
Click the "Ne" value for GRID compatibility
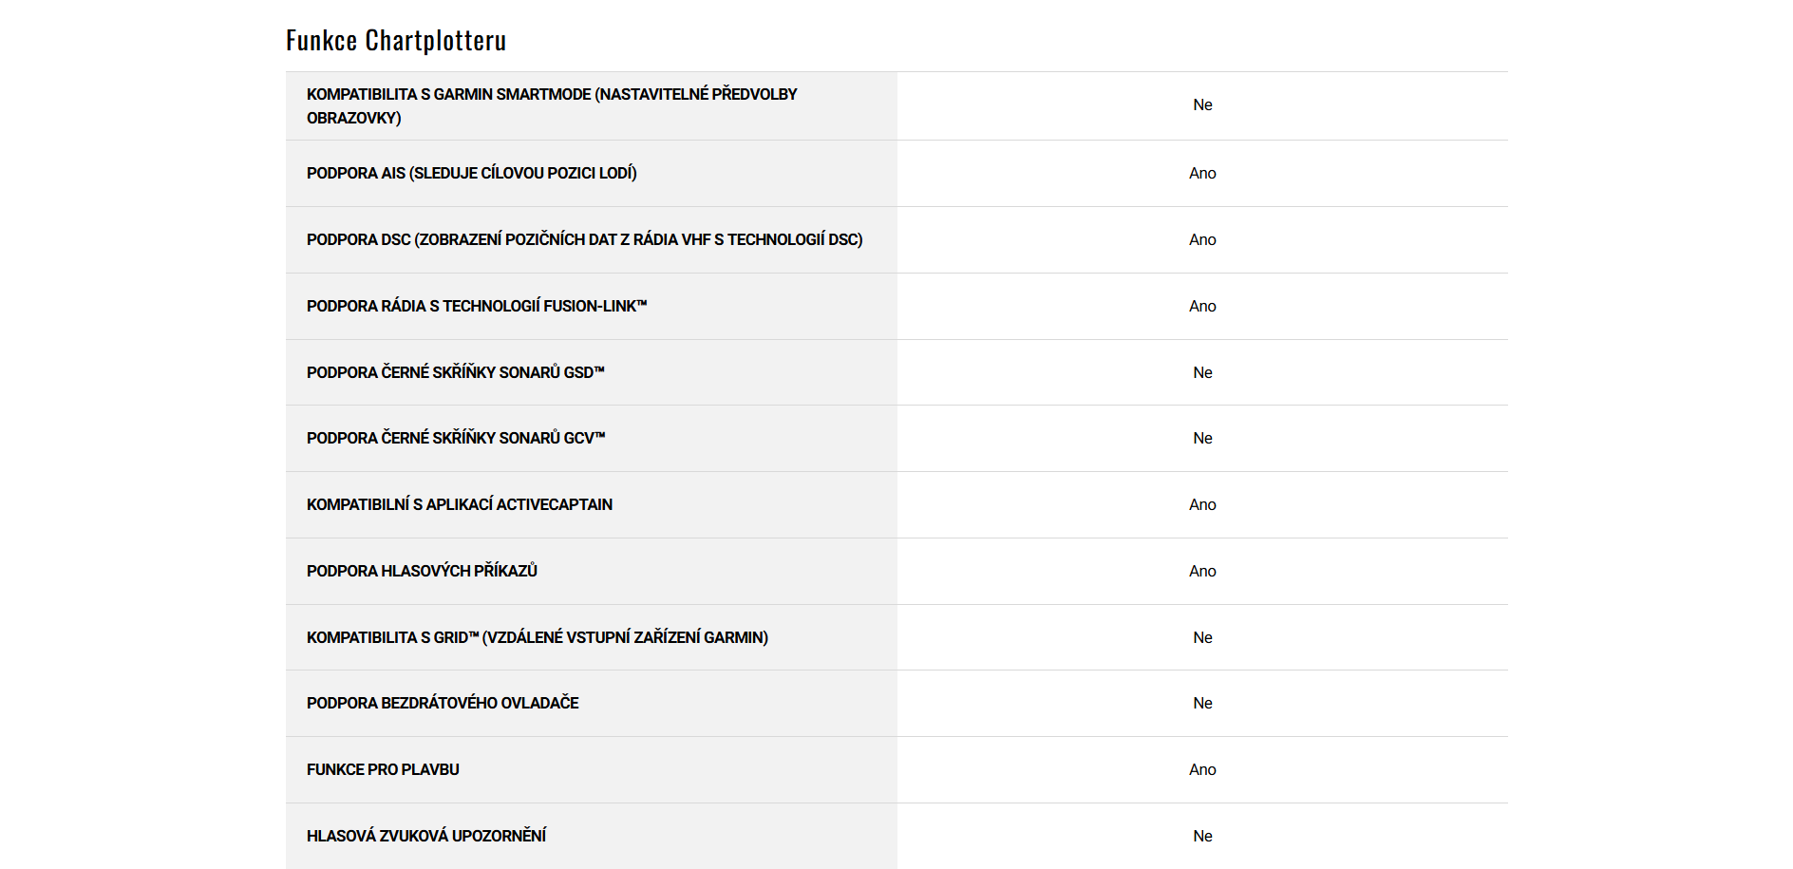pos(1202,637)
